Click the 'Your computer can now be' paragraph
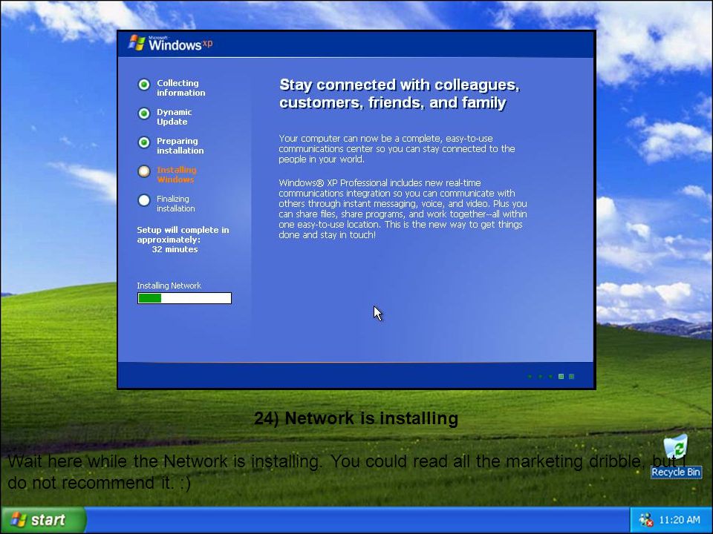This screenshot has width=713, height=534. pyautogui.click(x=397, y=148)
